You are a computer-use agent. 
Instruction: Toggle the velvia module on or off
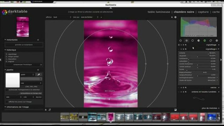point(179,88)
